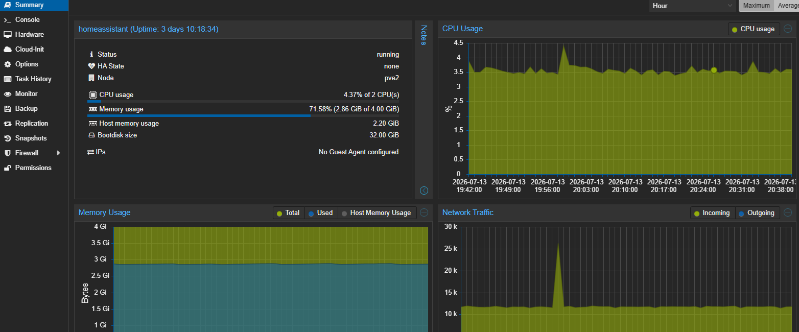Click the 'pve2' node value
Screen dimensions: 799x332
pos(392,78)
